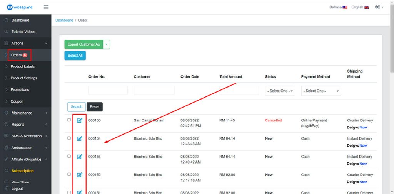This screenshot has height=194, width=394.
Task: Click the Export Customer As button
Action: 83,44
